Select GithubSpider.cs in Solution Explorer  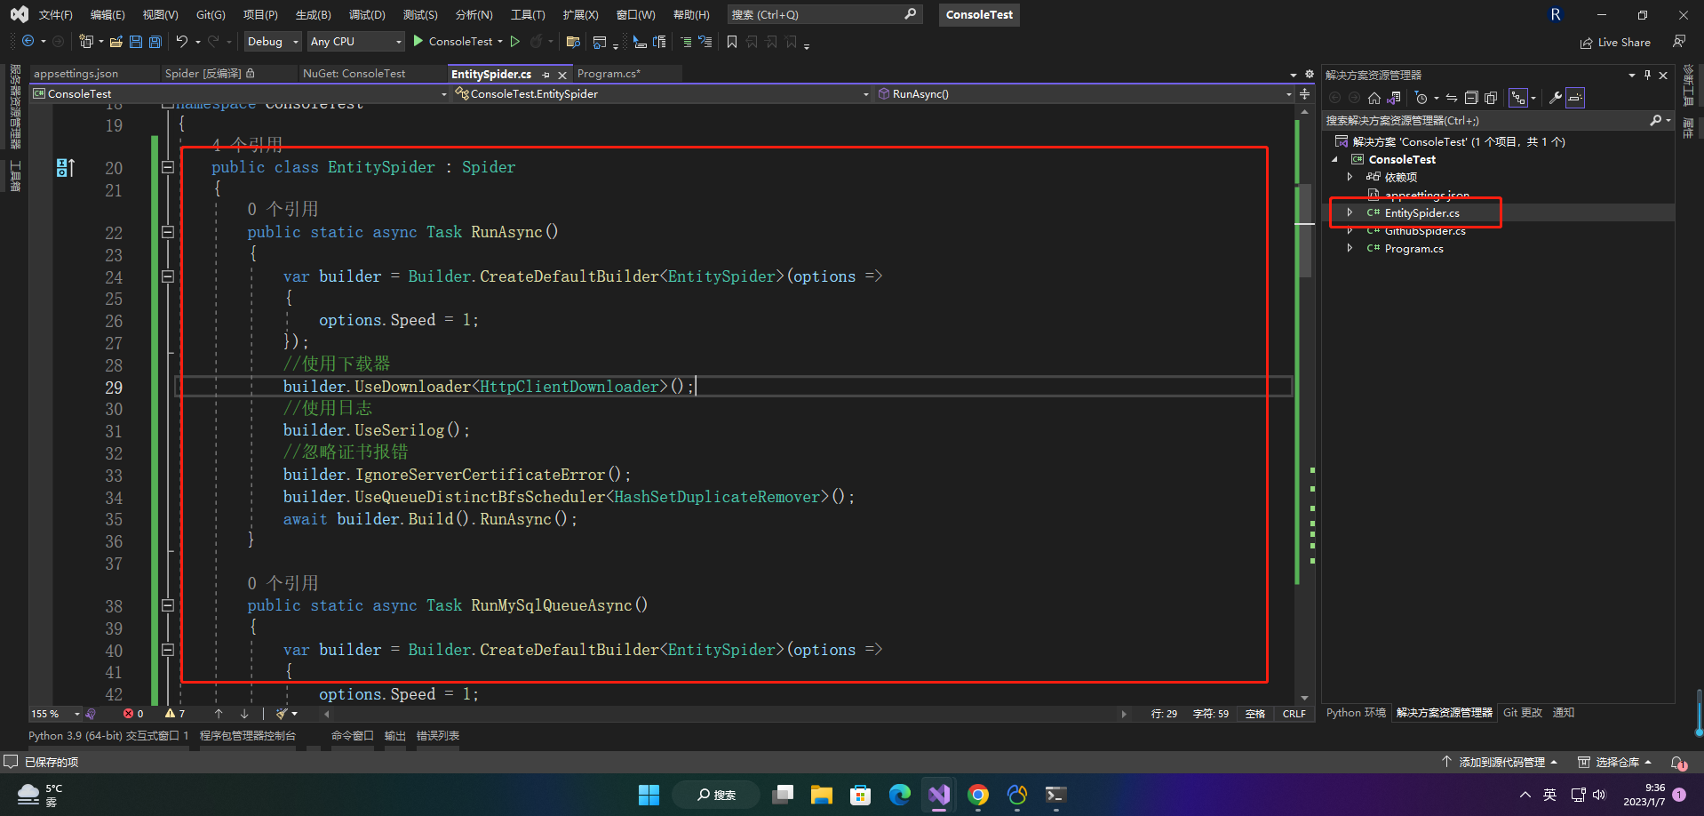pos(1424,231)
